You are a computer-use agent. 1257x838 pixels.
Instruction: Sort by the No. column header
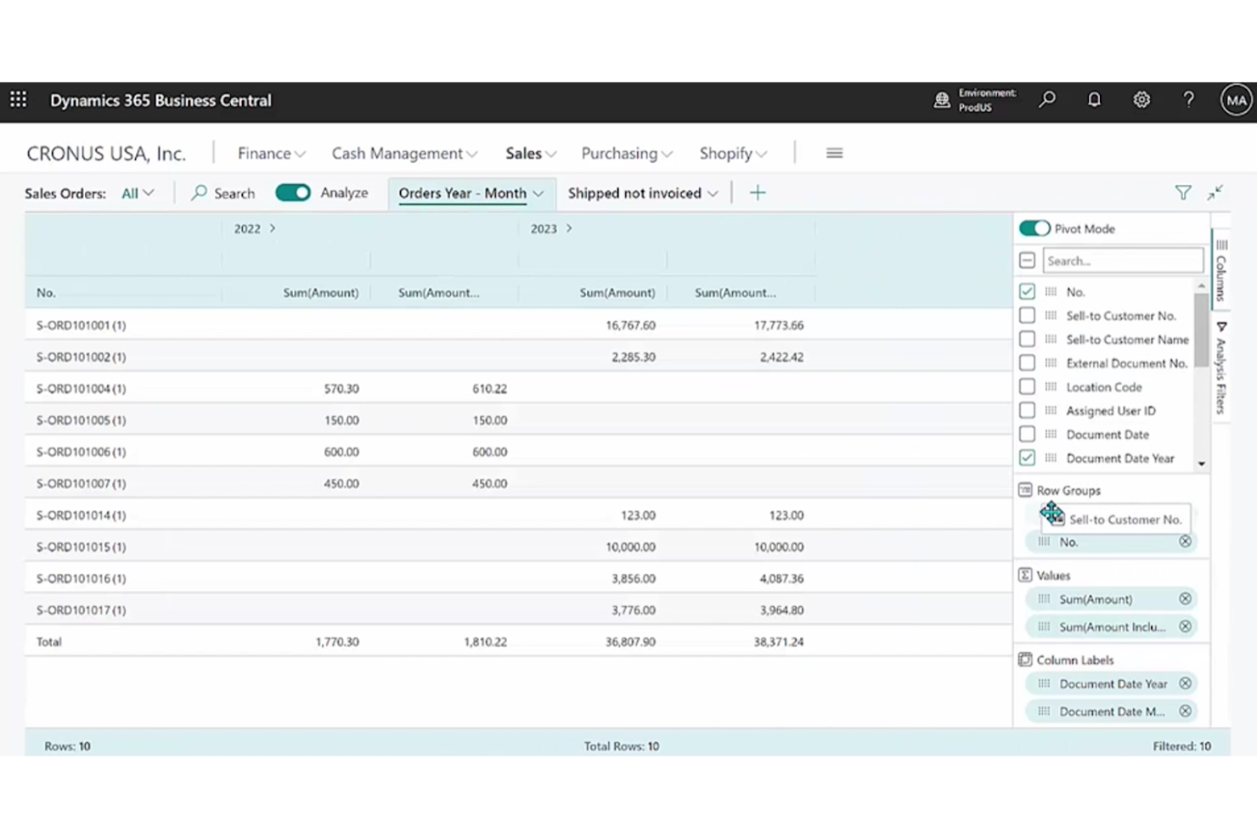(46, 292)
